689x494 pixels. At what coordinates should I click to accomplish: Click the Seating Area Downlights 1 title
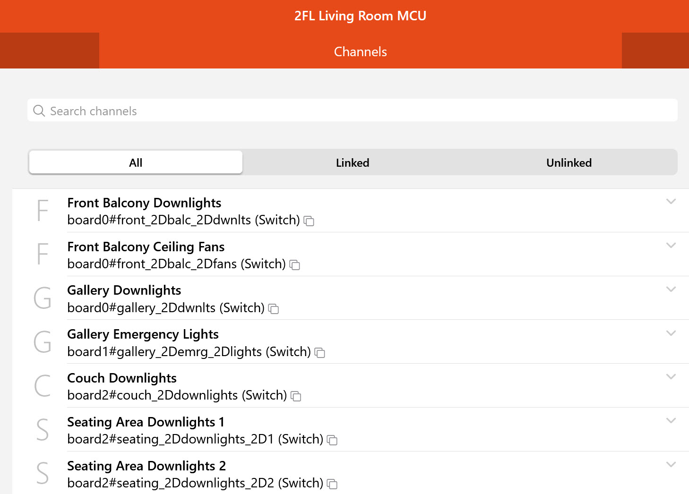[146, 422]
